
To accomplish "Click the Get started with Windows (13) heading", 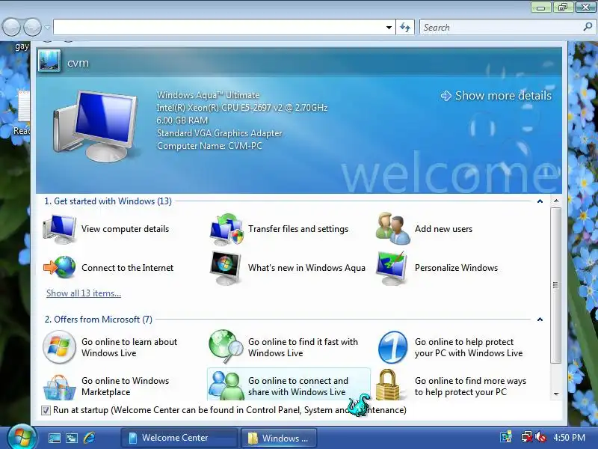I will (108, 201).
